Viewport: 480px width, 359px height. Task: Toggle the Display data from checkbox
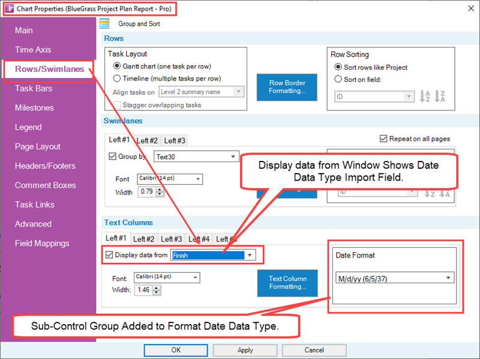109,255
